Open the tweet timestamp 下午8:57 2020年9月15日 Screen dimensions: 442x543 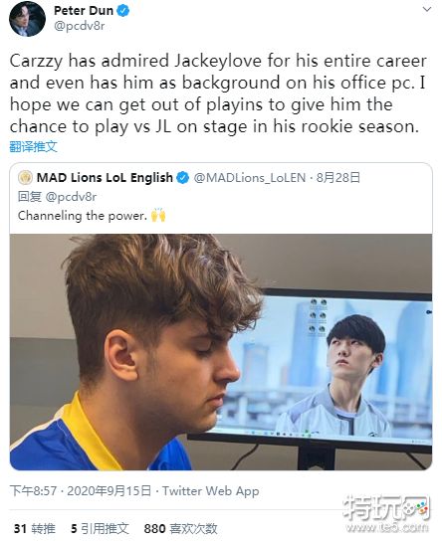point(81,490)
